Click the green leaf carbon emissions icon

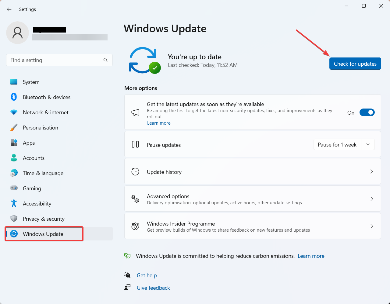[127, 256]
